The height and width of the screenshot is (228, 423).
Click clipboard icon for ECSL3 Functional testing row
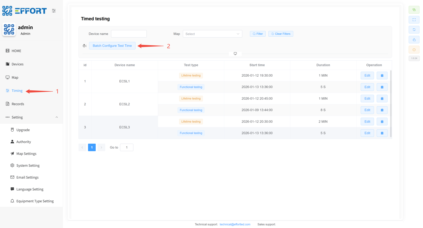point(382,133)
